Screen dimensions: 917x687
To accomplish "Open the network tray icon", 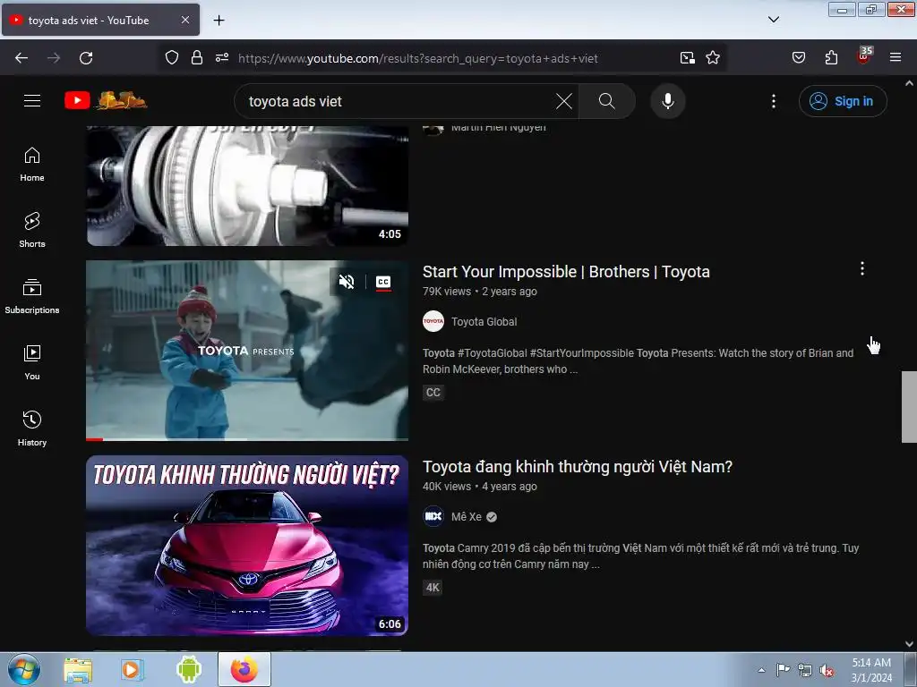I will tap(805, 670).
